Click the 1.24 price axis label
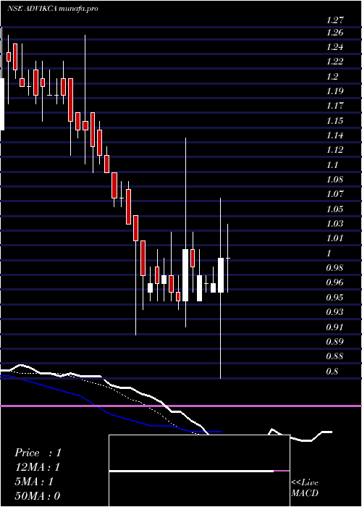Image resolution: width=362 pixels, height=507 pixels. click(334, 47)
